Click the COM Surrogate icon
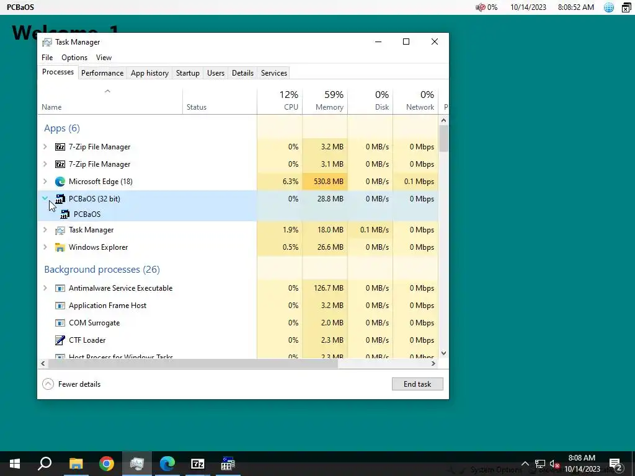The height and width of the screenshot is (476, 635). pos(60,323)
